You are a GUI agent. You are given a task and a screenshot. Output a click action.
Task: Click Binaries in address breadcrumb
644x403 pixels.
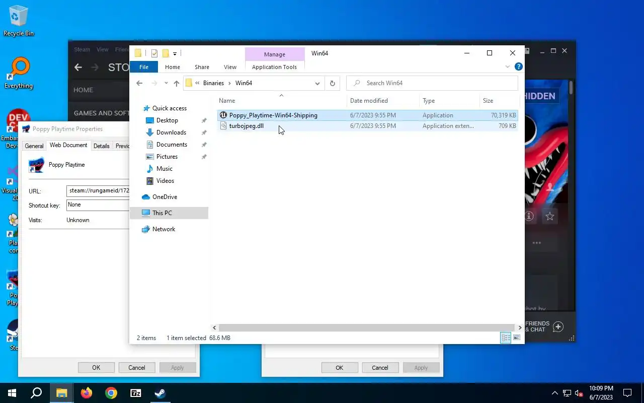(x=213, y=83)
